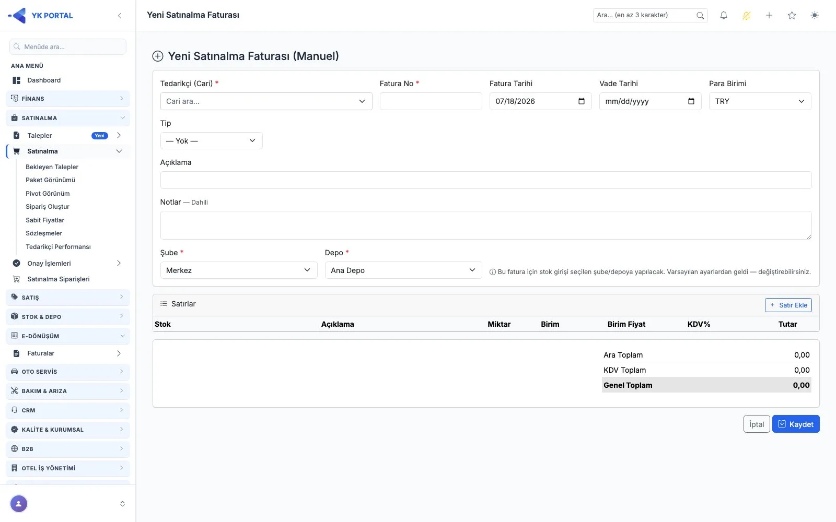The width and height of the screenshot is (836, 522).
Task: Toggle light/dark theme sun icon
Action: (815, 16)
